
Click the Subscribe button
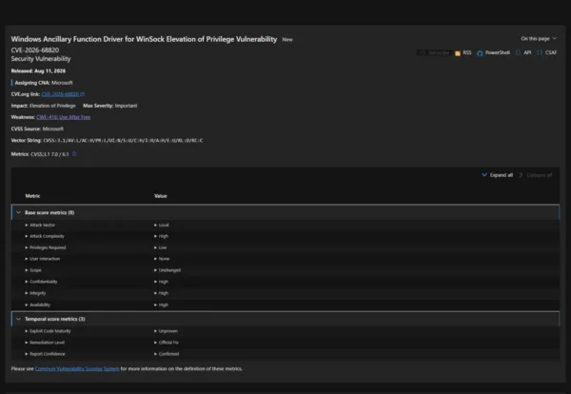pos(435,52)
